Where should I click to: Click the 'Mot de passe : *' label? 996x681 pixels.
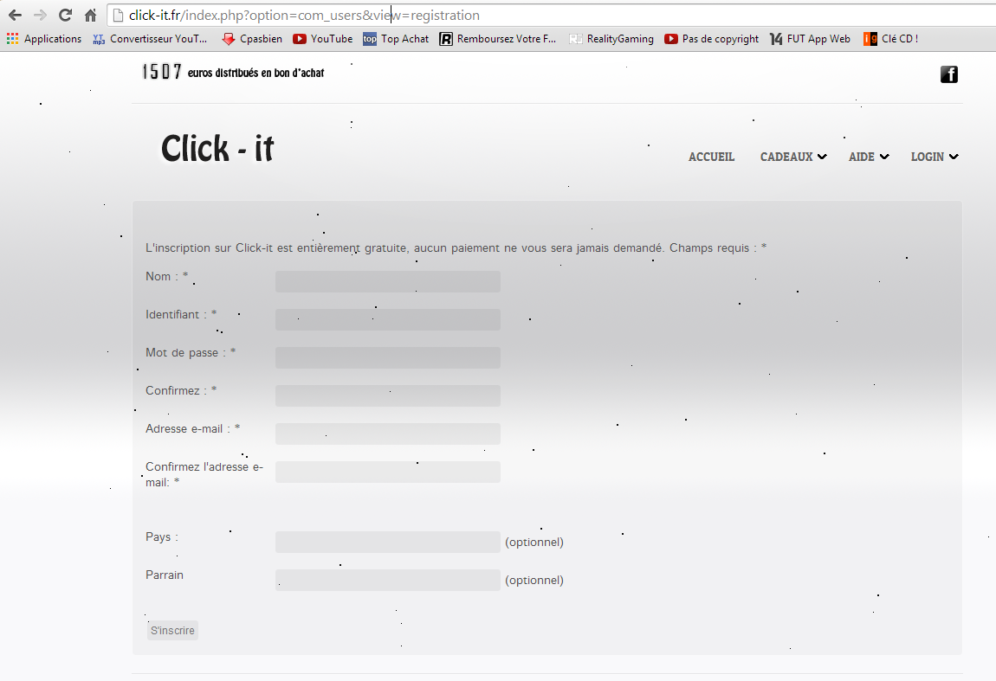point(191,352)
